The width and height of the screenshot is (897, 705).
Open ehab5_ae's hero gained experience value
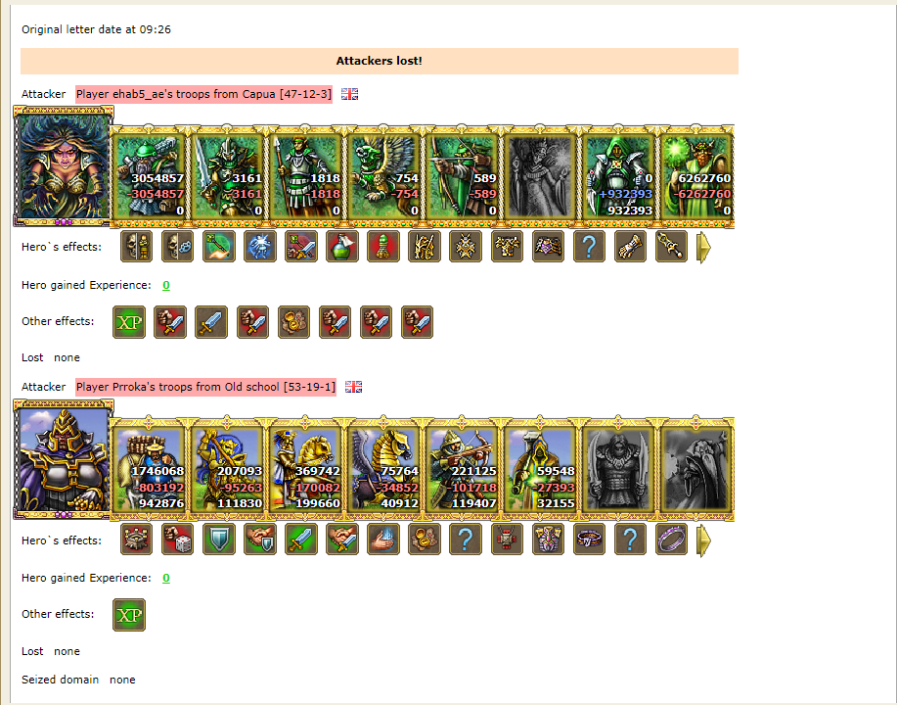click(166, 285)
